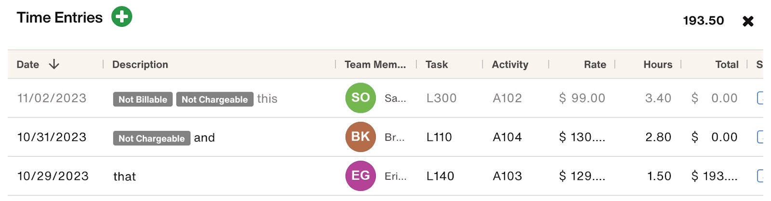The height and width of the screenshot is (201, 771).
Task: Open the 10/29/2023 entry described 'that'
Action: pyautogui.click(x=124, y=177)
